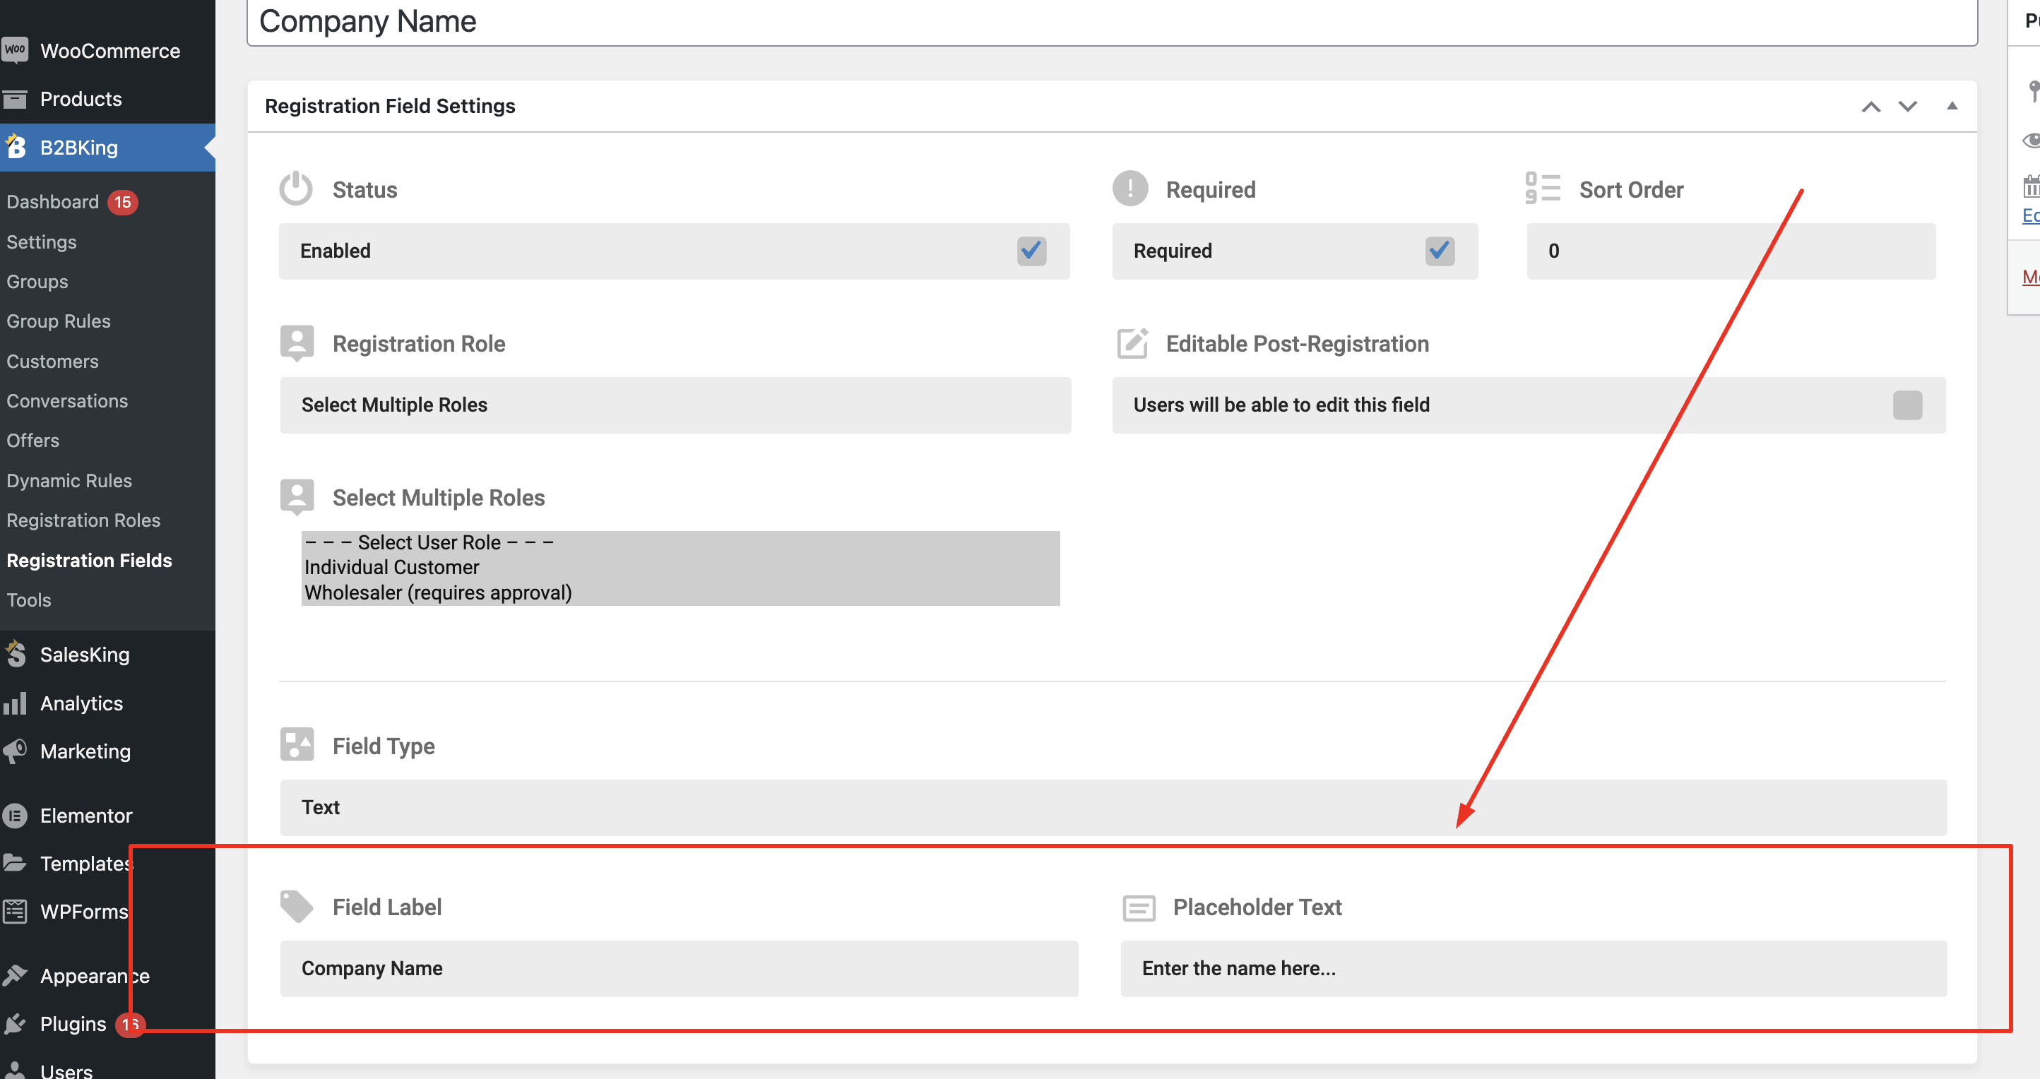Uncheck the Required checkbox
The height and width of the screenshot is (1079, 2040).
(1440, 251)
